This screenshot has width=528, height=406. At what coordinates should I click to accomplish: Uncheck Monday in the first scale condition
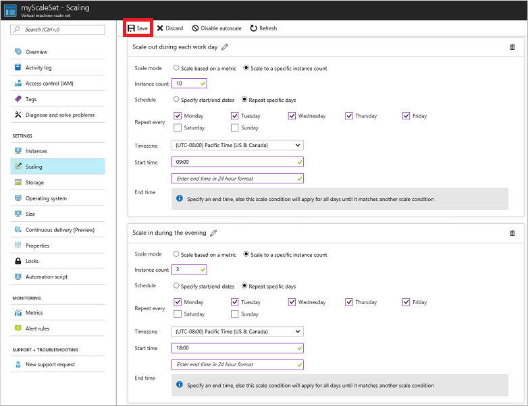click(x=178, y=116)
